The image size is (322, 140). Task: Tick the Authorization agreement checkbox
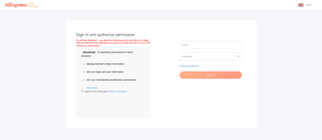point(82,91)
